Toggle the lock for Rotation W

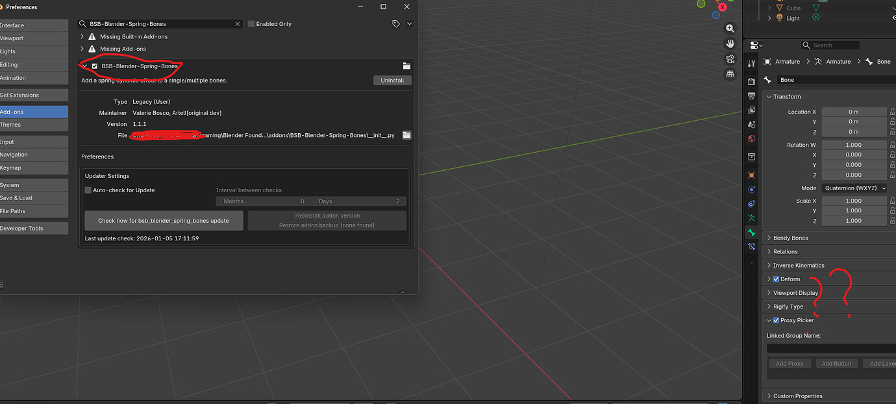point(892,145)
